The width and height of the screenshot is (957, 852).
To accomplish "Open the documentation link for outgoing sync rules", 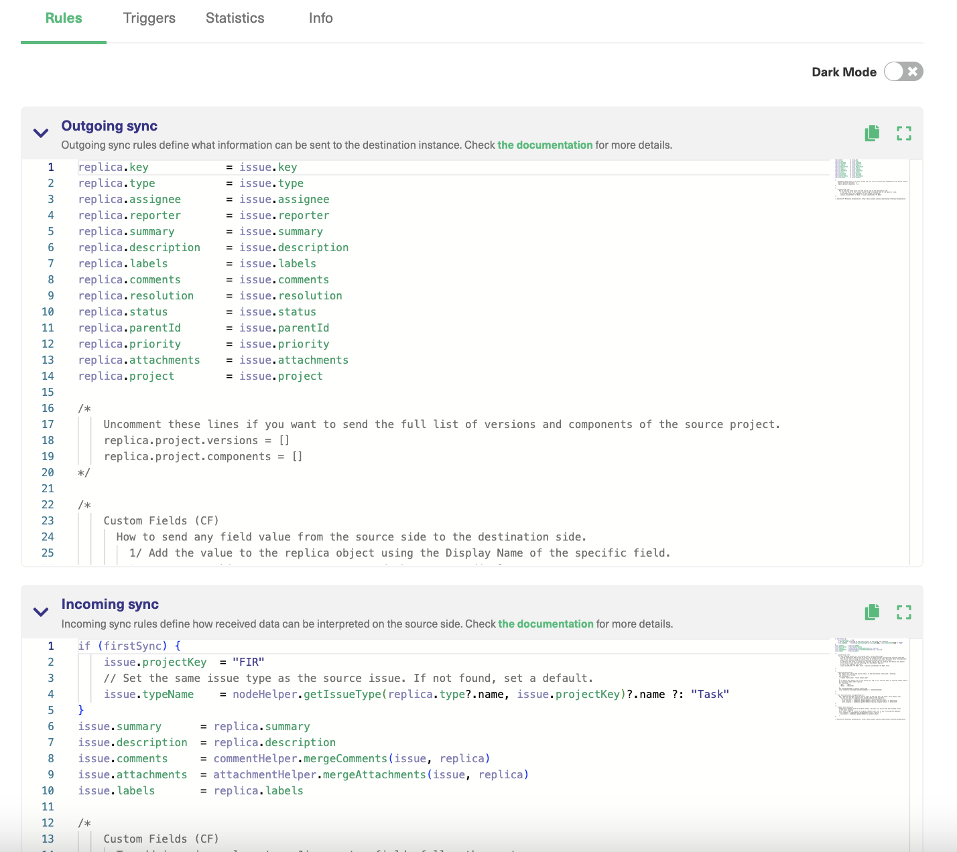I will click(545, 145).
